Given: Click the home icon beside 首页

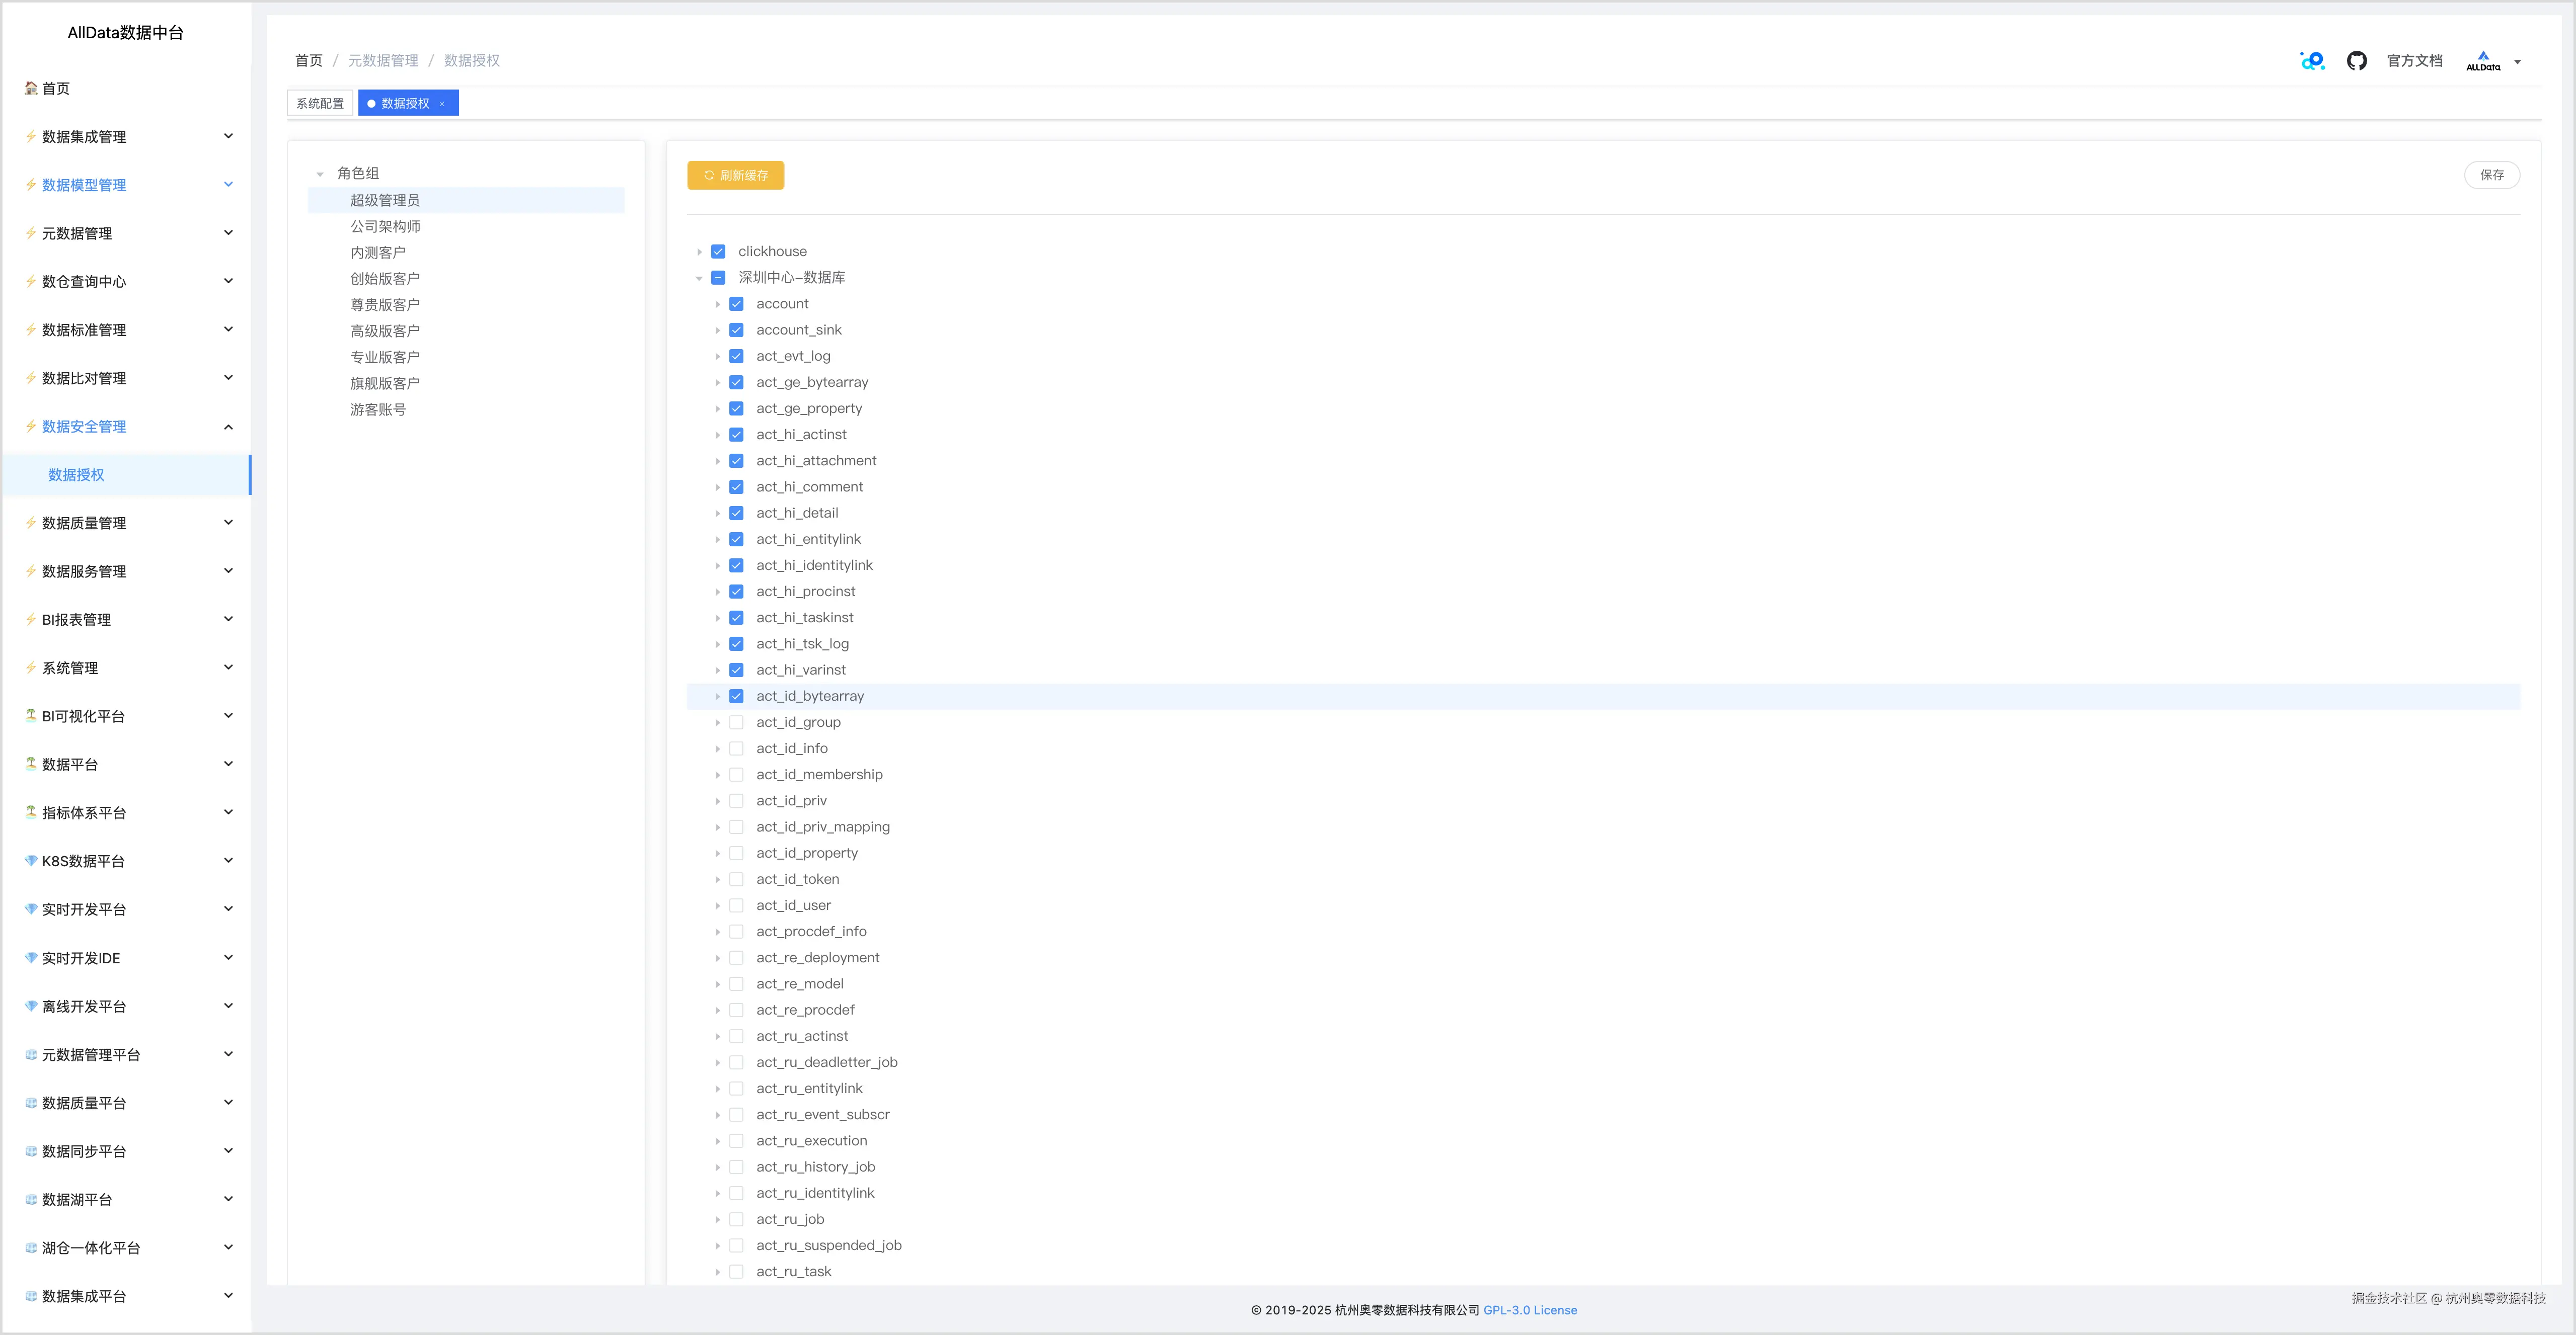Looking at the screenshot, I should pyautogui.click(x=31, y=89).
